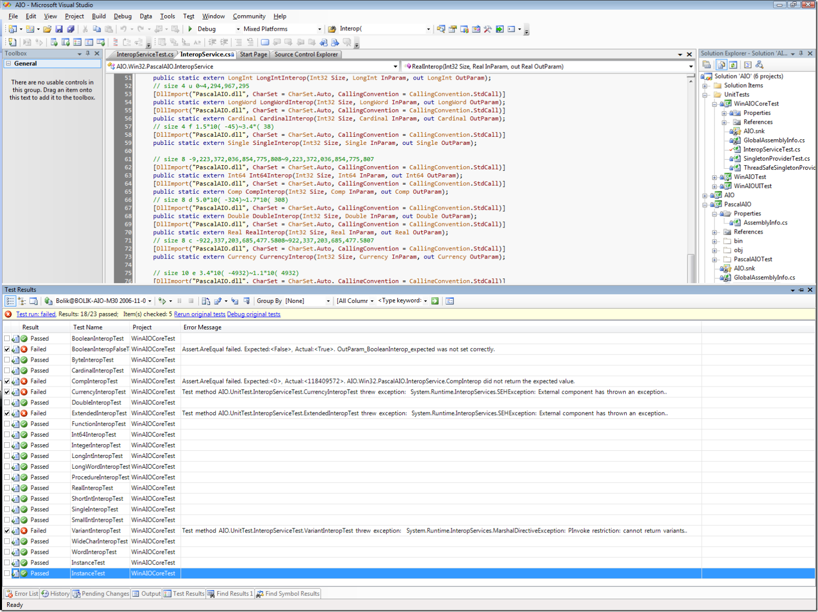
Task: Click the green apply-filter arrow in Test Results
Action: pos(435,301)
